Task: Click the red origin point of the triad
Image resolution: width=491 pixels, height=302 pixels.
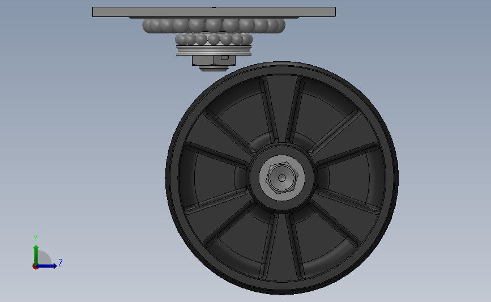Action: 35,267
